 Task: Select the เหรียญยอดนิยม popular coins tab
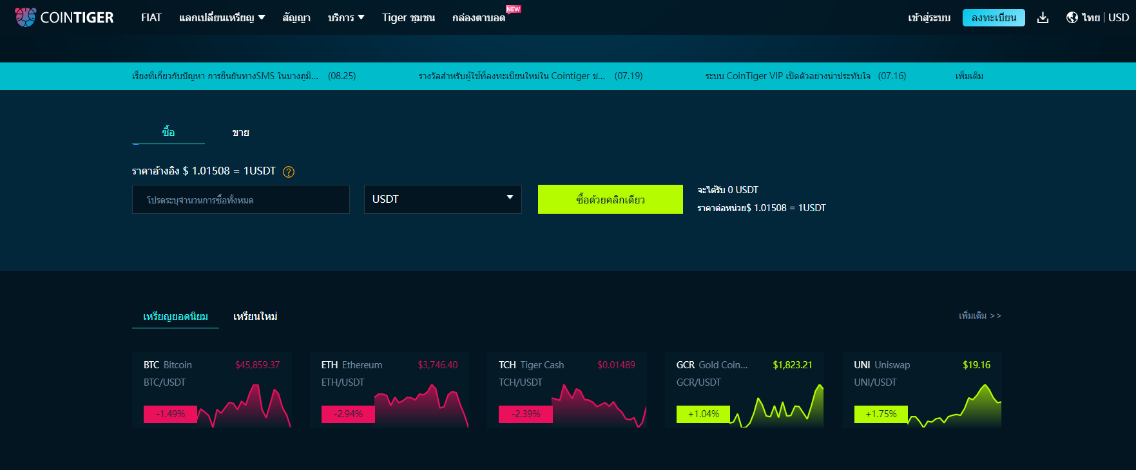(175, 316)
